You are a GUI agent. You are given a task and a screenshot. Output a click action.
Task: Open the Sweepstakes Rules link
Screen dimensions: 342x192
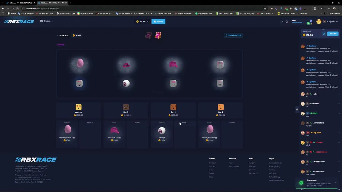(x=277, y=180)
